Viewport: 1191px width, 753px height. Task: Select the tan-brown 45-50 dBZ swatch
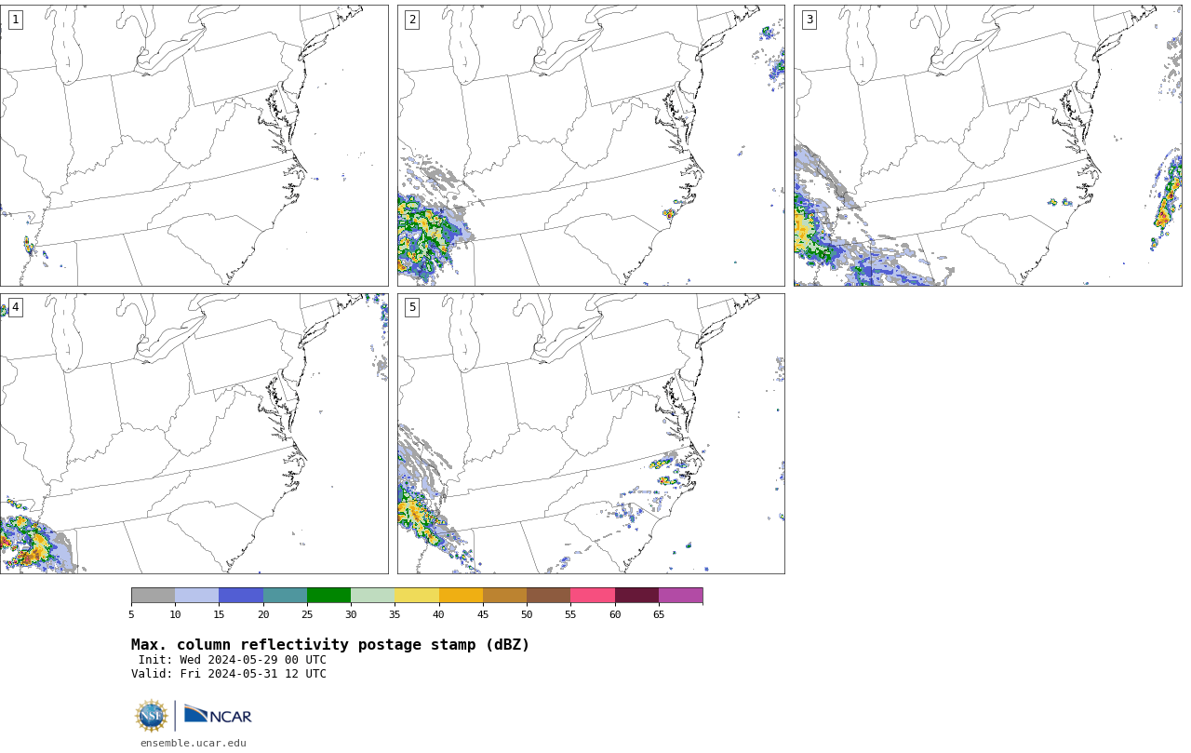[x=504, y=596]
